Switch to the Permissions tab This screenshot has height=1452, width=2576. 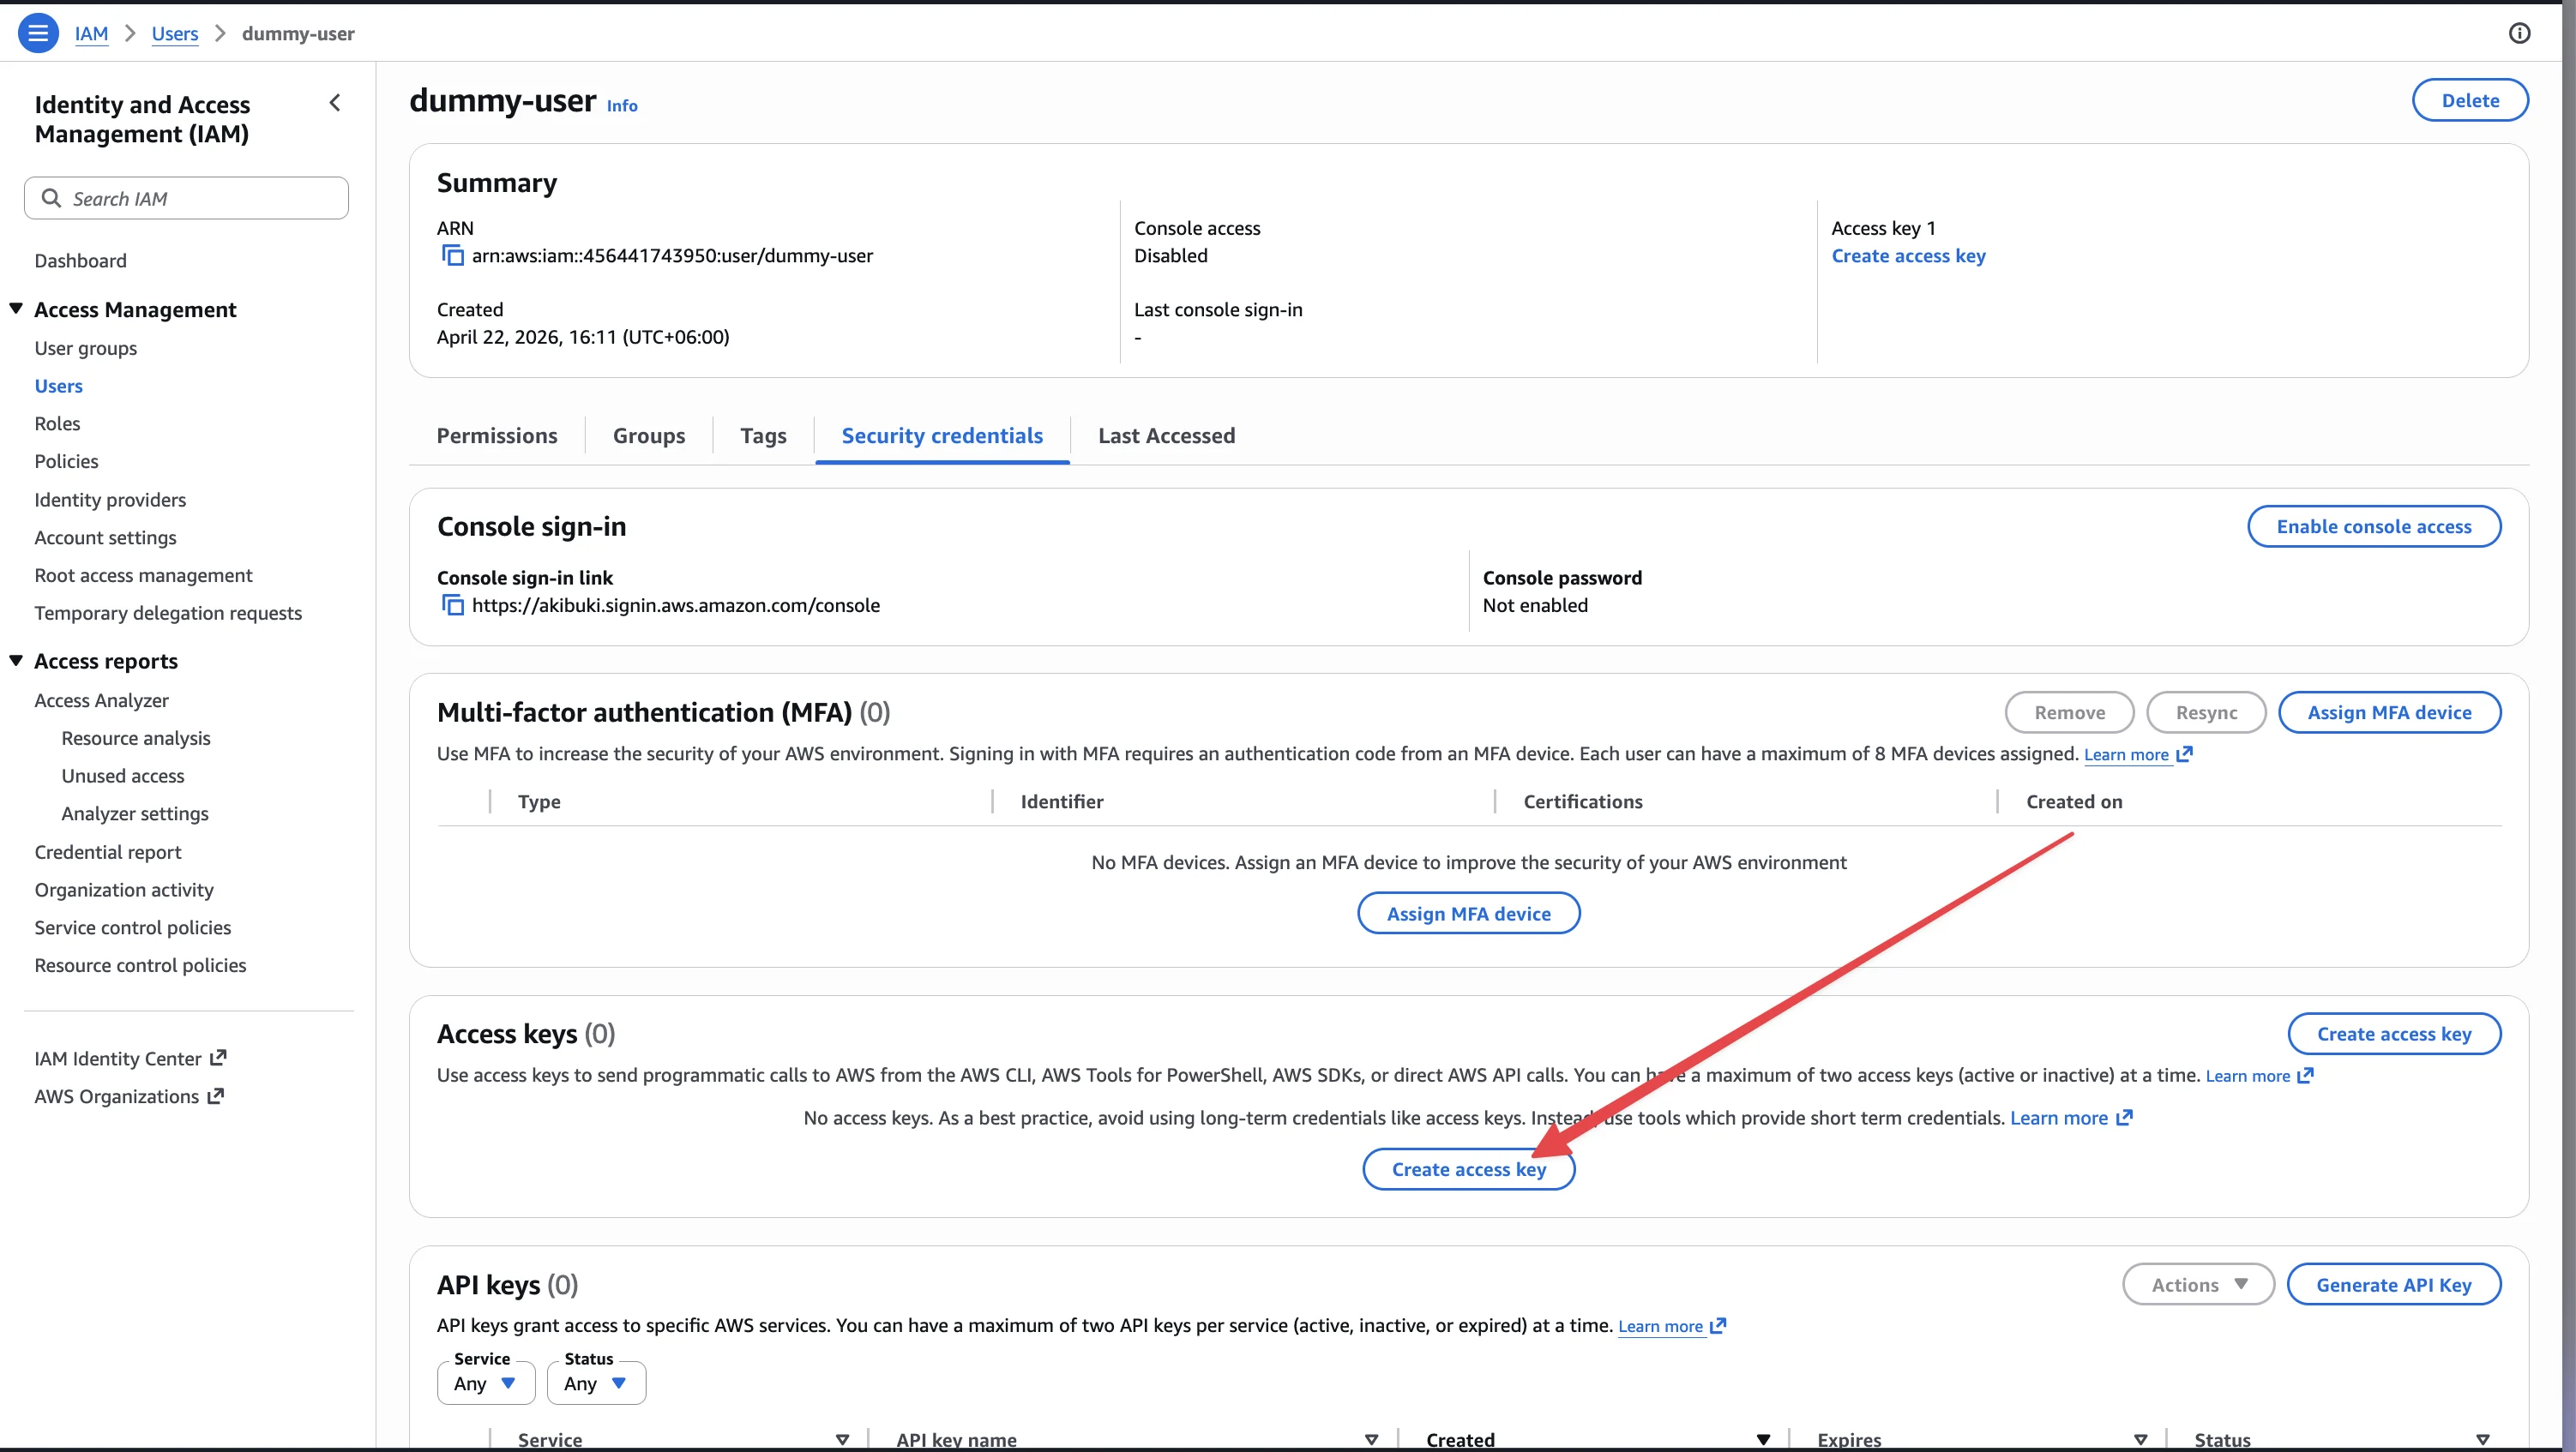pyautogui.click(x=497, y=435)
